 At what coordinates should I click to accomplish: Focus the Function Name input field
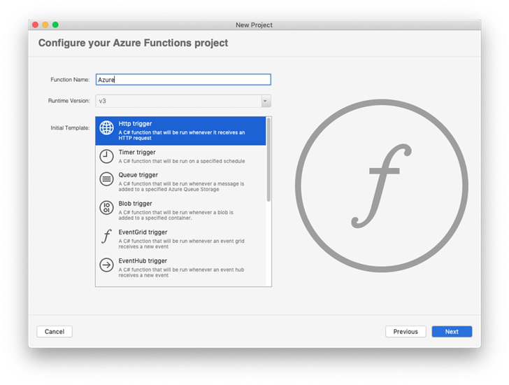[x=183, y=80]
